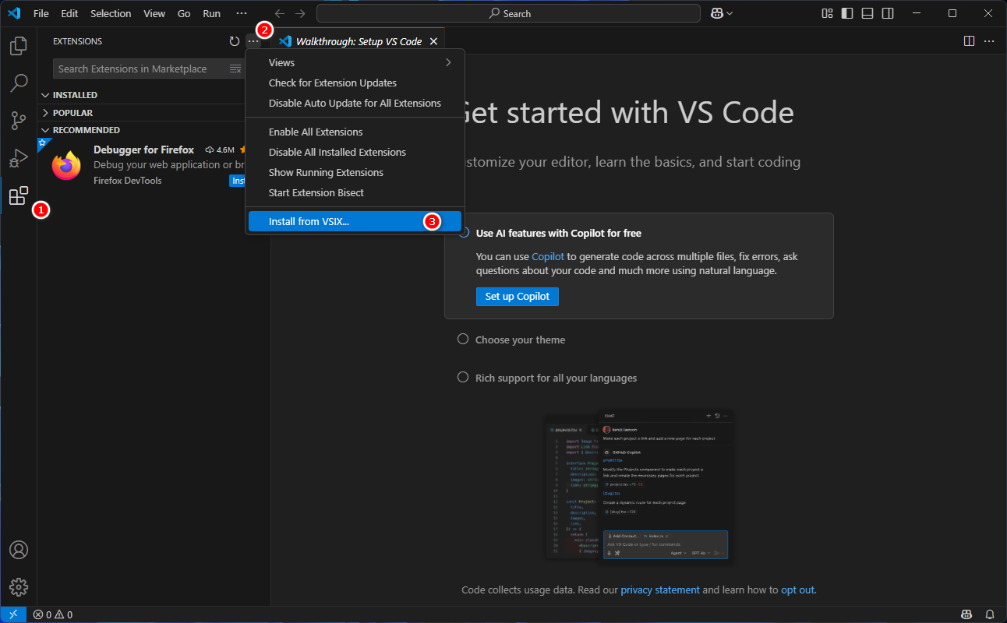Go forward with the navigation arrow
Image resolution: width=1007 pixels, height=623 pixels.
pos(300,13)
